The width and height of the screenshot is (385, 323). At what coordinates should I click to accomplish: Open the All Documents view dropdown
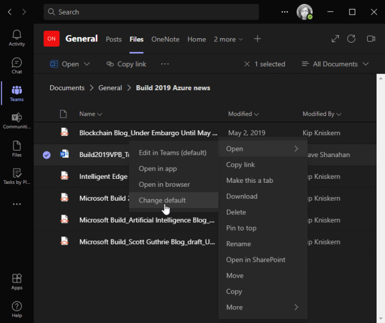tap(335, 64)
